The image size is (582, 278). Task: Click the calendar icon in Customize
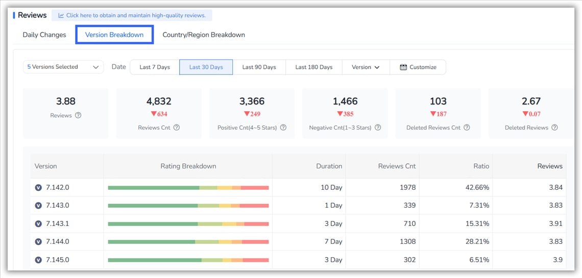click(x=403, y=67)
